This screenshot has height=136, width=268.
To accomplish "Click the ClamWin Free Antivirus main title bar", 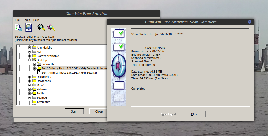I will tap(87, 14).
